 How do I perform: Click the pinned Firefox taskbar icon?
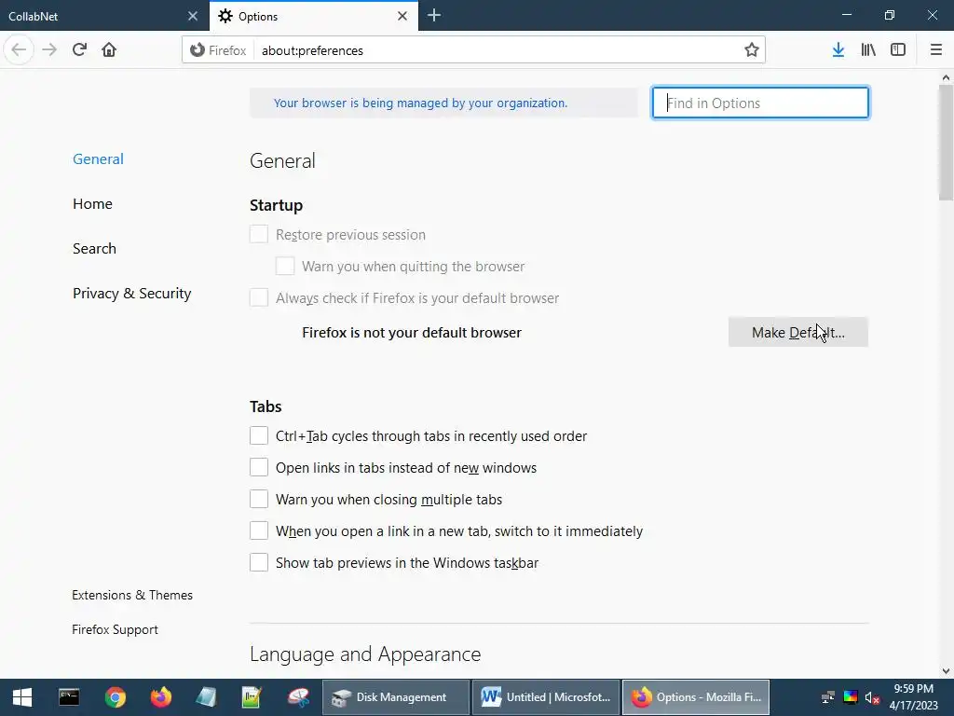pos(161,697)
